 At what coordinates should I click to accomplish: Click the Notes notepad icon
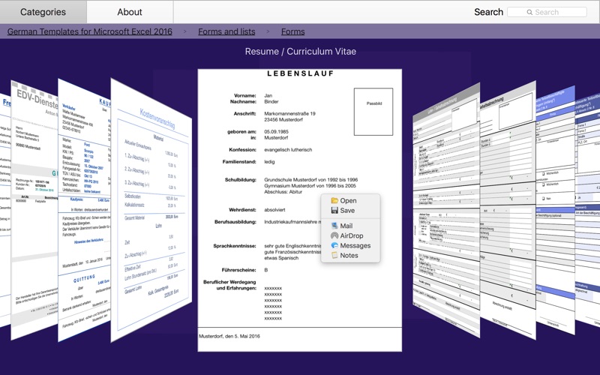pyautogui.click(x=334, y=255)
